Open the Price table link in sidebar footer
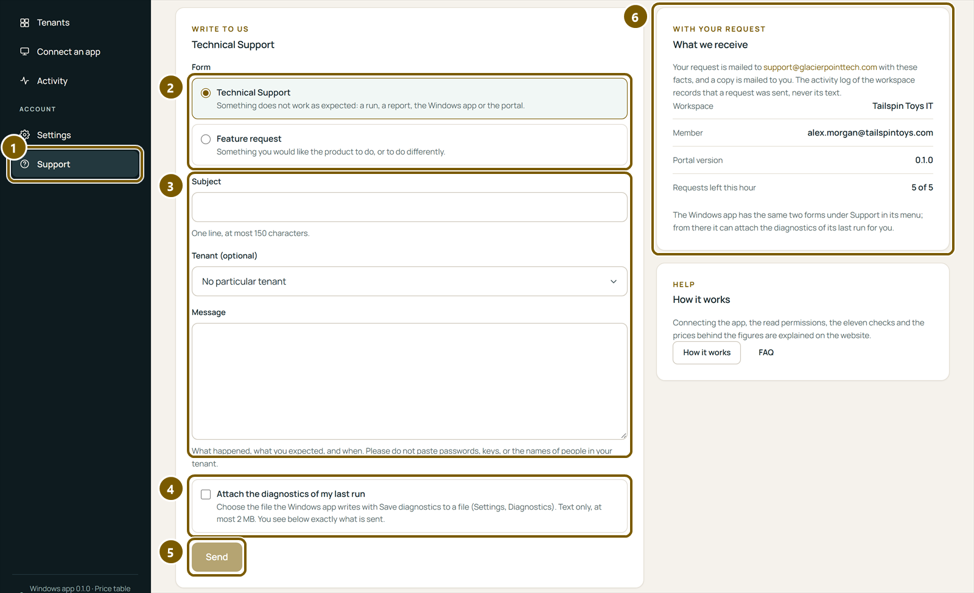 pyautogui.click(x=113, y=589)
